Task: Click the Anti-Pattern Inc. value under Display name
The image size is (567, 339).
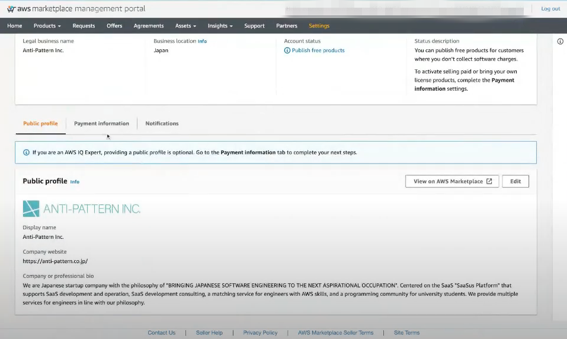Action: [x=43, y=237]
